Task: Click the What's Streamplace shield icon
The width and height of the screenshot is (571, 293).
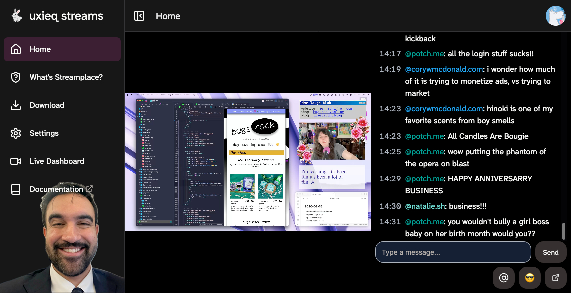Action: click(x=16, y=77)
